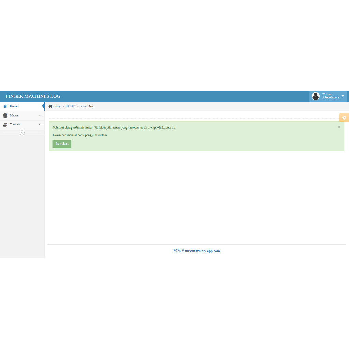Expand the Transaksi menu chevron
The image size is (349, 349).
pyautogui.click(x=40, y=125)
